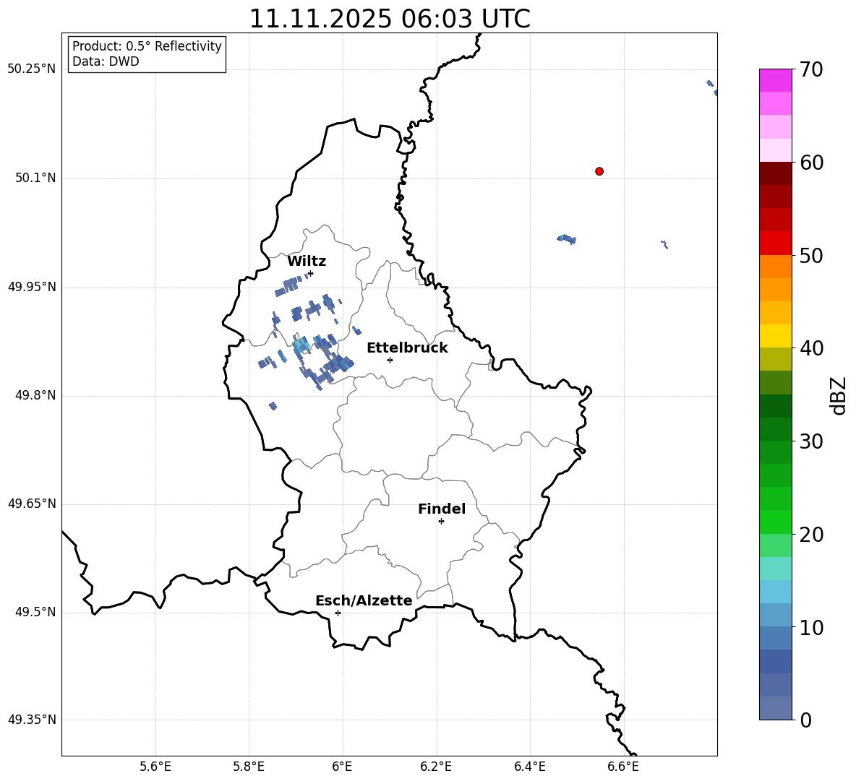This screenshot has width=856, height=781.
Task: Click the 49.8°N latitude label
Action: click(35, 395)
